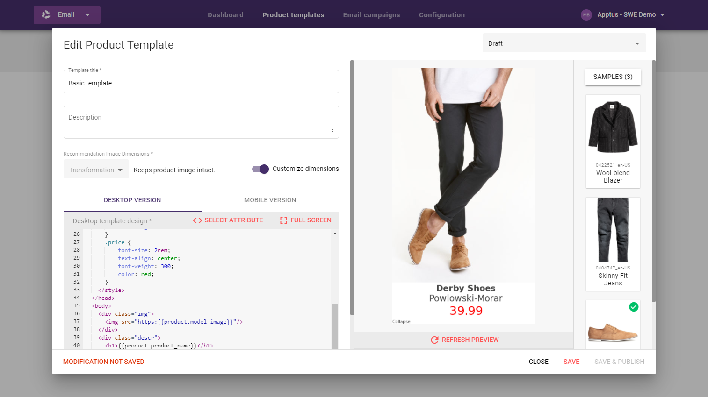The width and height of the screenshot is (708, 397).
Task: Click into the Description text area
Action: click(201, 122)
